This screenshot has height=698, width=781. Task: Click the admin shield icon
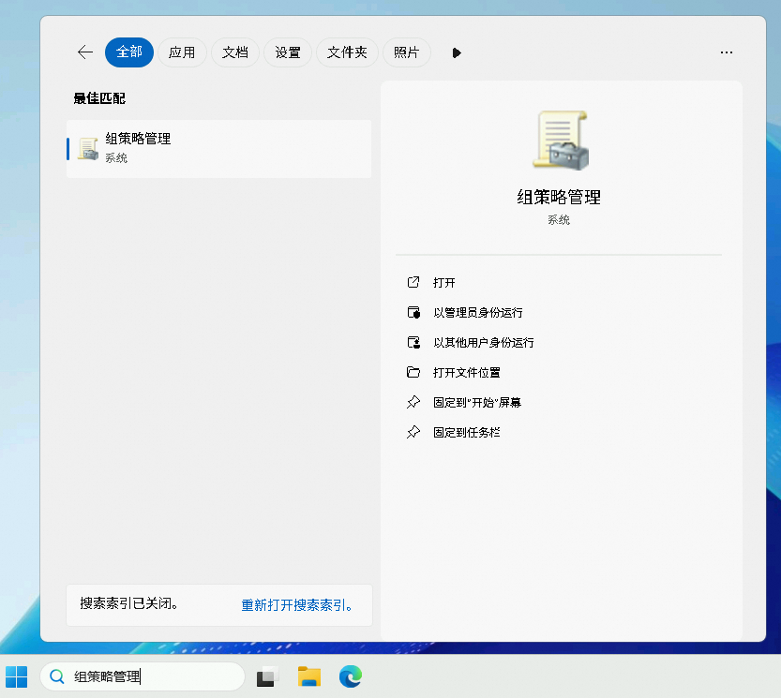pyautogui.click(x=413, y=312)
